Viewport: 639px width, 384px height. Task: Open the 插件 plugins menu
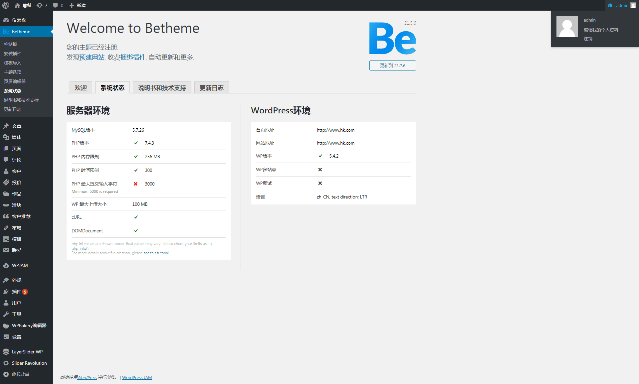point(16,292)
